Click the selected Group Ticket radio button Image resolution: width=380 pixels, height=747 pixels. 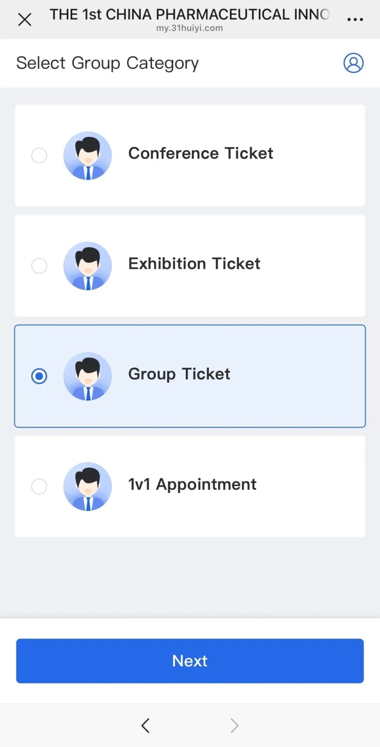click(39, 376)
